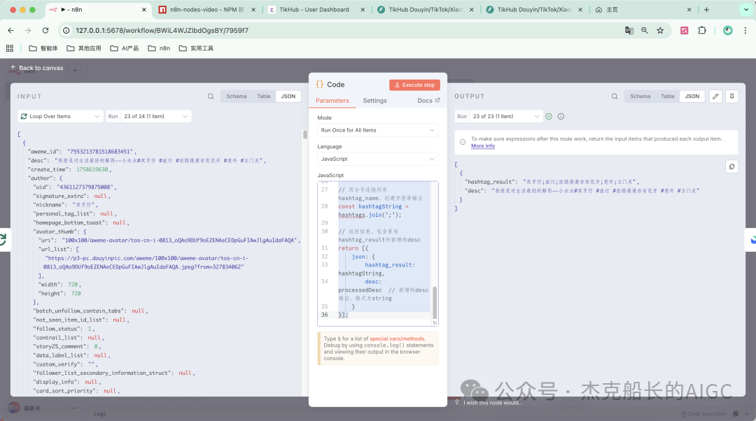Pin the output data
Image resolution: width=756 pixels, height=421 pixels.
732,97
